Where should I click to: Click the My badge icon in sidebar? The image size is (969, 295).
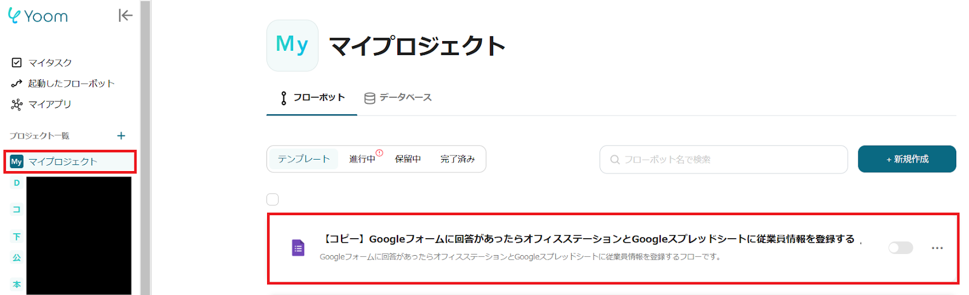coord(16,161)
